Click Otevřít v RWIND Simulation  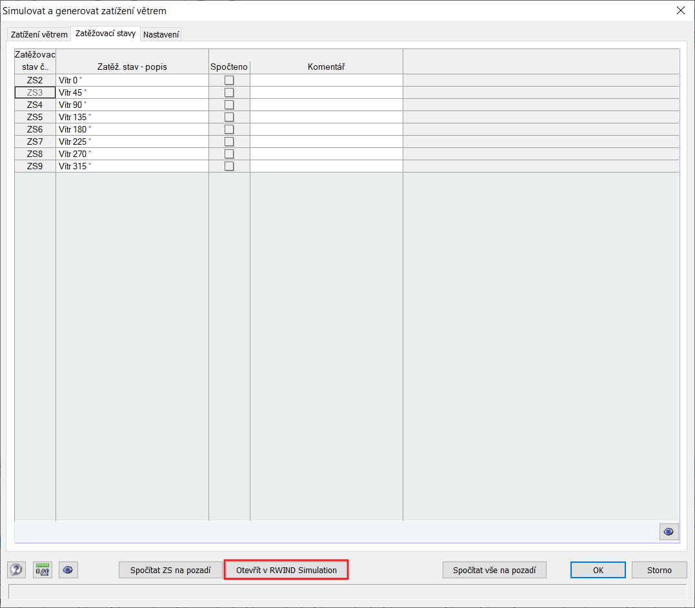pos(286,570)
